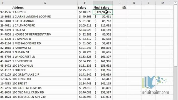Image resolution: width=178 pixels, height=100 pixels.
Task: Select final salary cell 158,692
Action: coord(103,66)
